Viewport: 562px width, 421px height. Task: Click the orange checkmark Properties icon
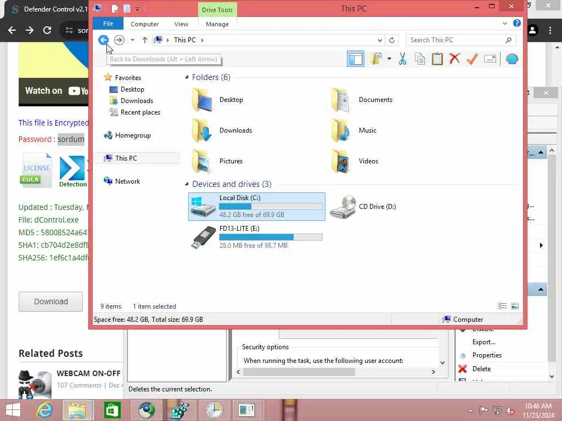472,59
